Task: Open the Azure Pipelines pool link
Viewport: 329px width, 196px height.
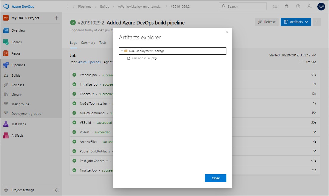Action: pos(89,62)
